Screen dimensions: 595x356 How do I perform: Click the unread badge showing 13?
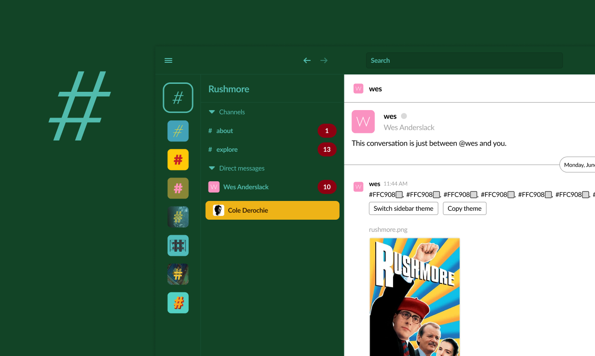327,149
